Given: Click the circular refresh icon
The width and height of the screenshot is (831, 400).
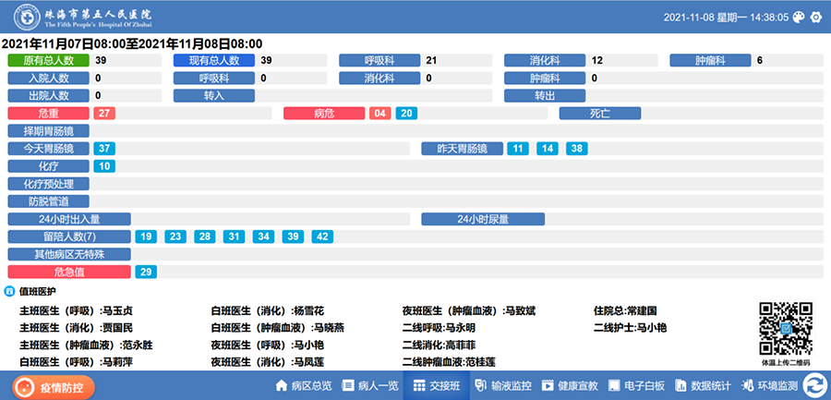Looking at the screenshot, I should (x=813, y=385).
